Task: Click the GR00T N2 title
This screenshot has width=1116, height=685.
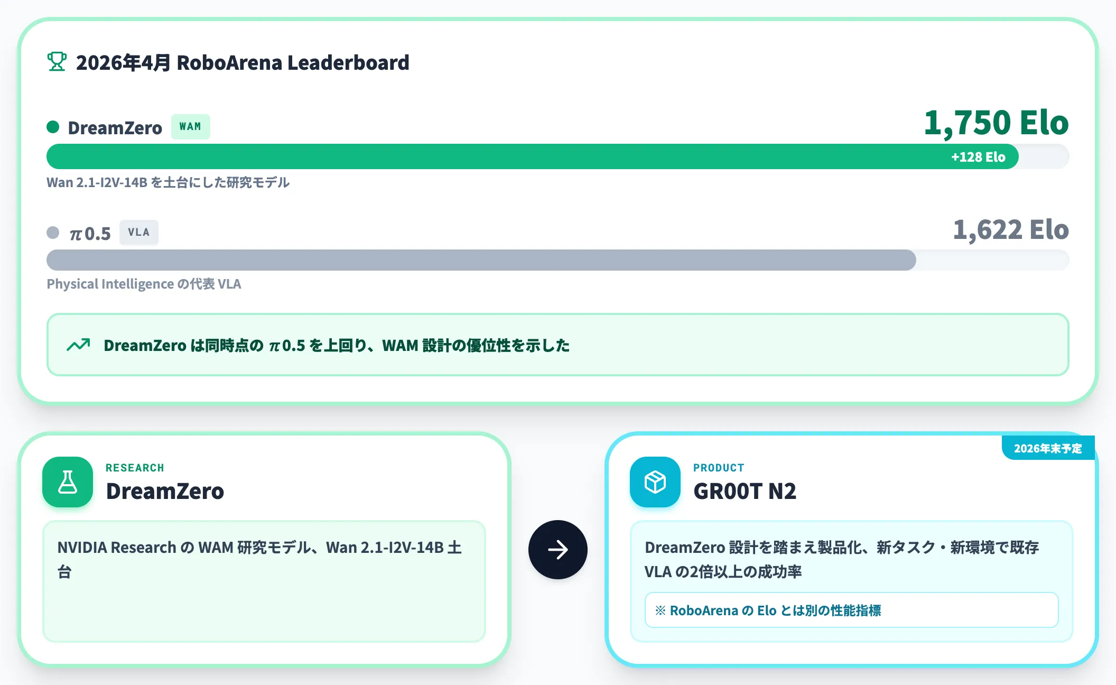Action: point(745,491)
